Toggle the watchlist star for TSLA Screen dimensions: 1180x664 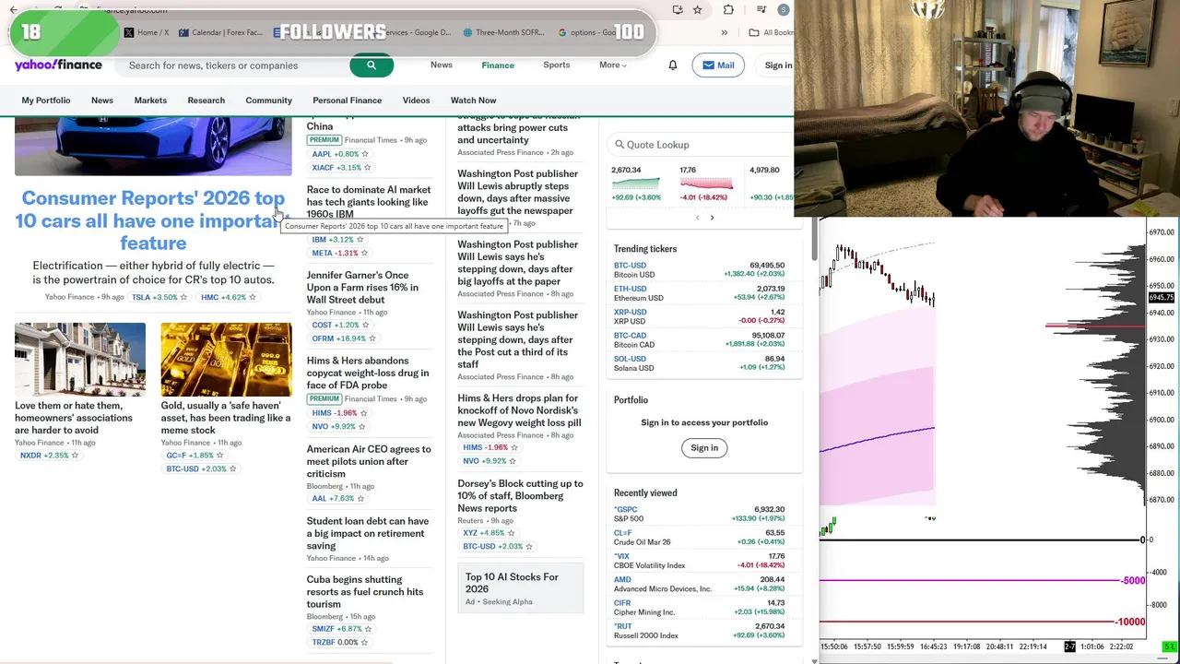pyautogui.click(x=183, y=298)
